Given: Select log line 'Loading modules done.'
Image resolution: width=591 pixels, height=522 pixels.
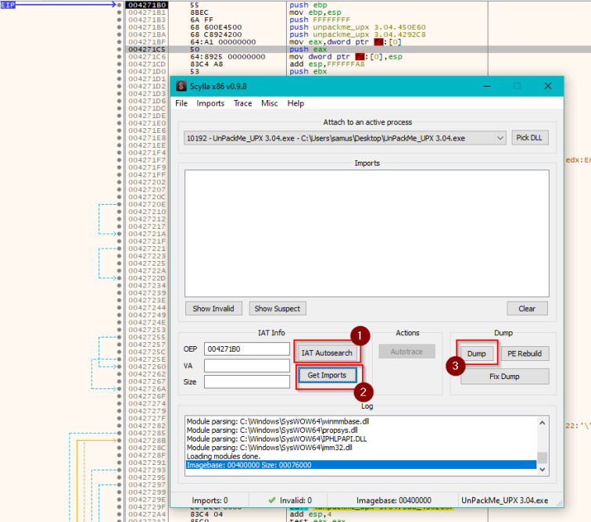Looking at the screenshot, I should 224,456.
